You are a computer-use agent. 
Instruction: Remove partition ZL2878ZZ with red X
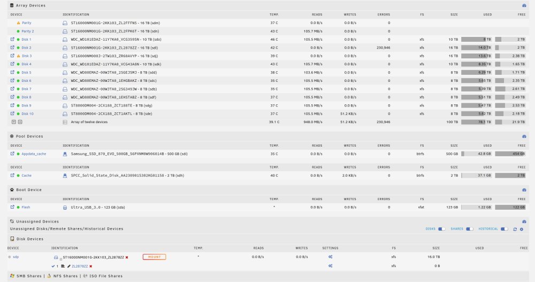[91, 266]
